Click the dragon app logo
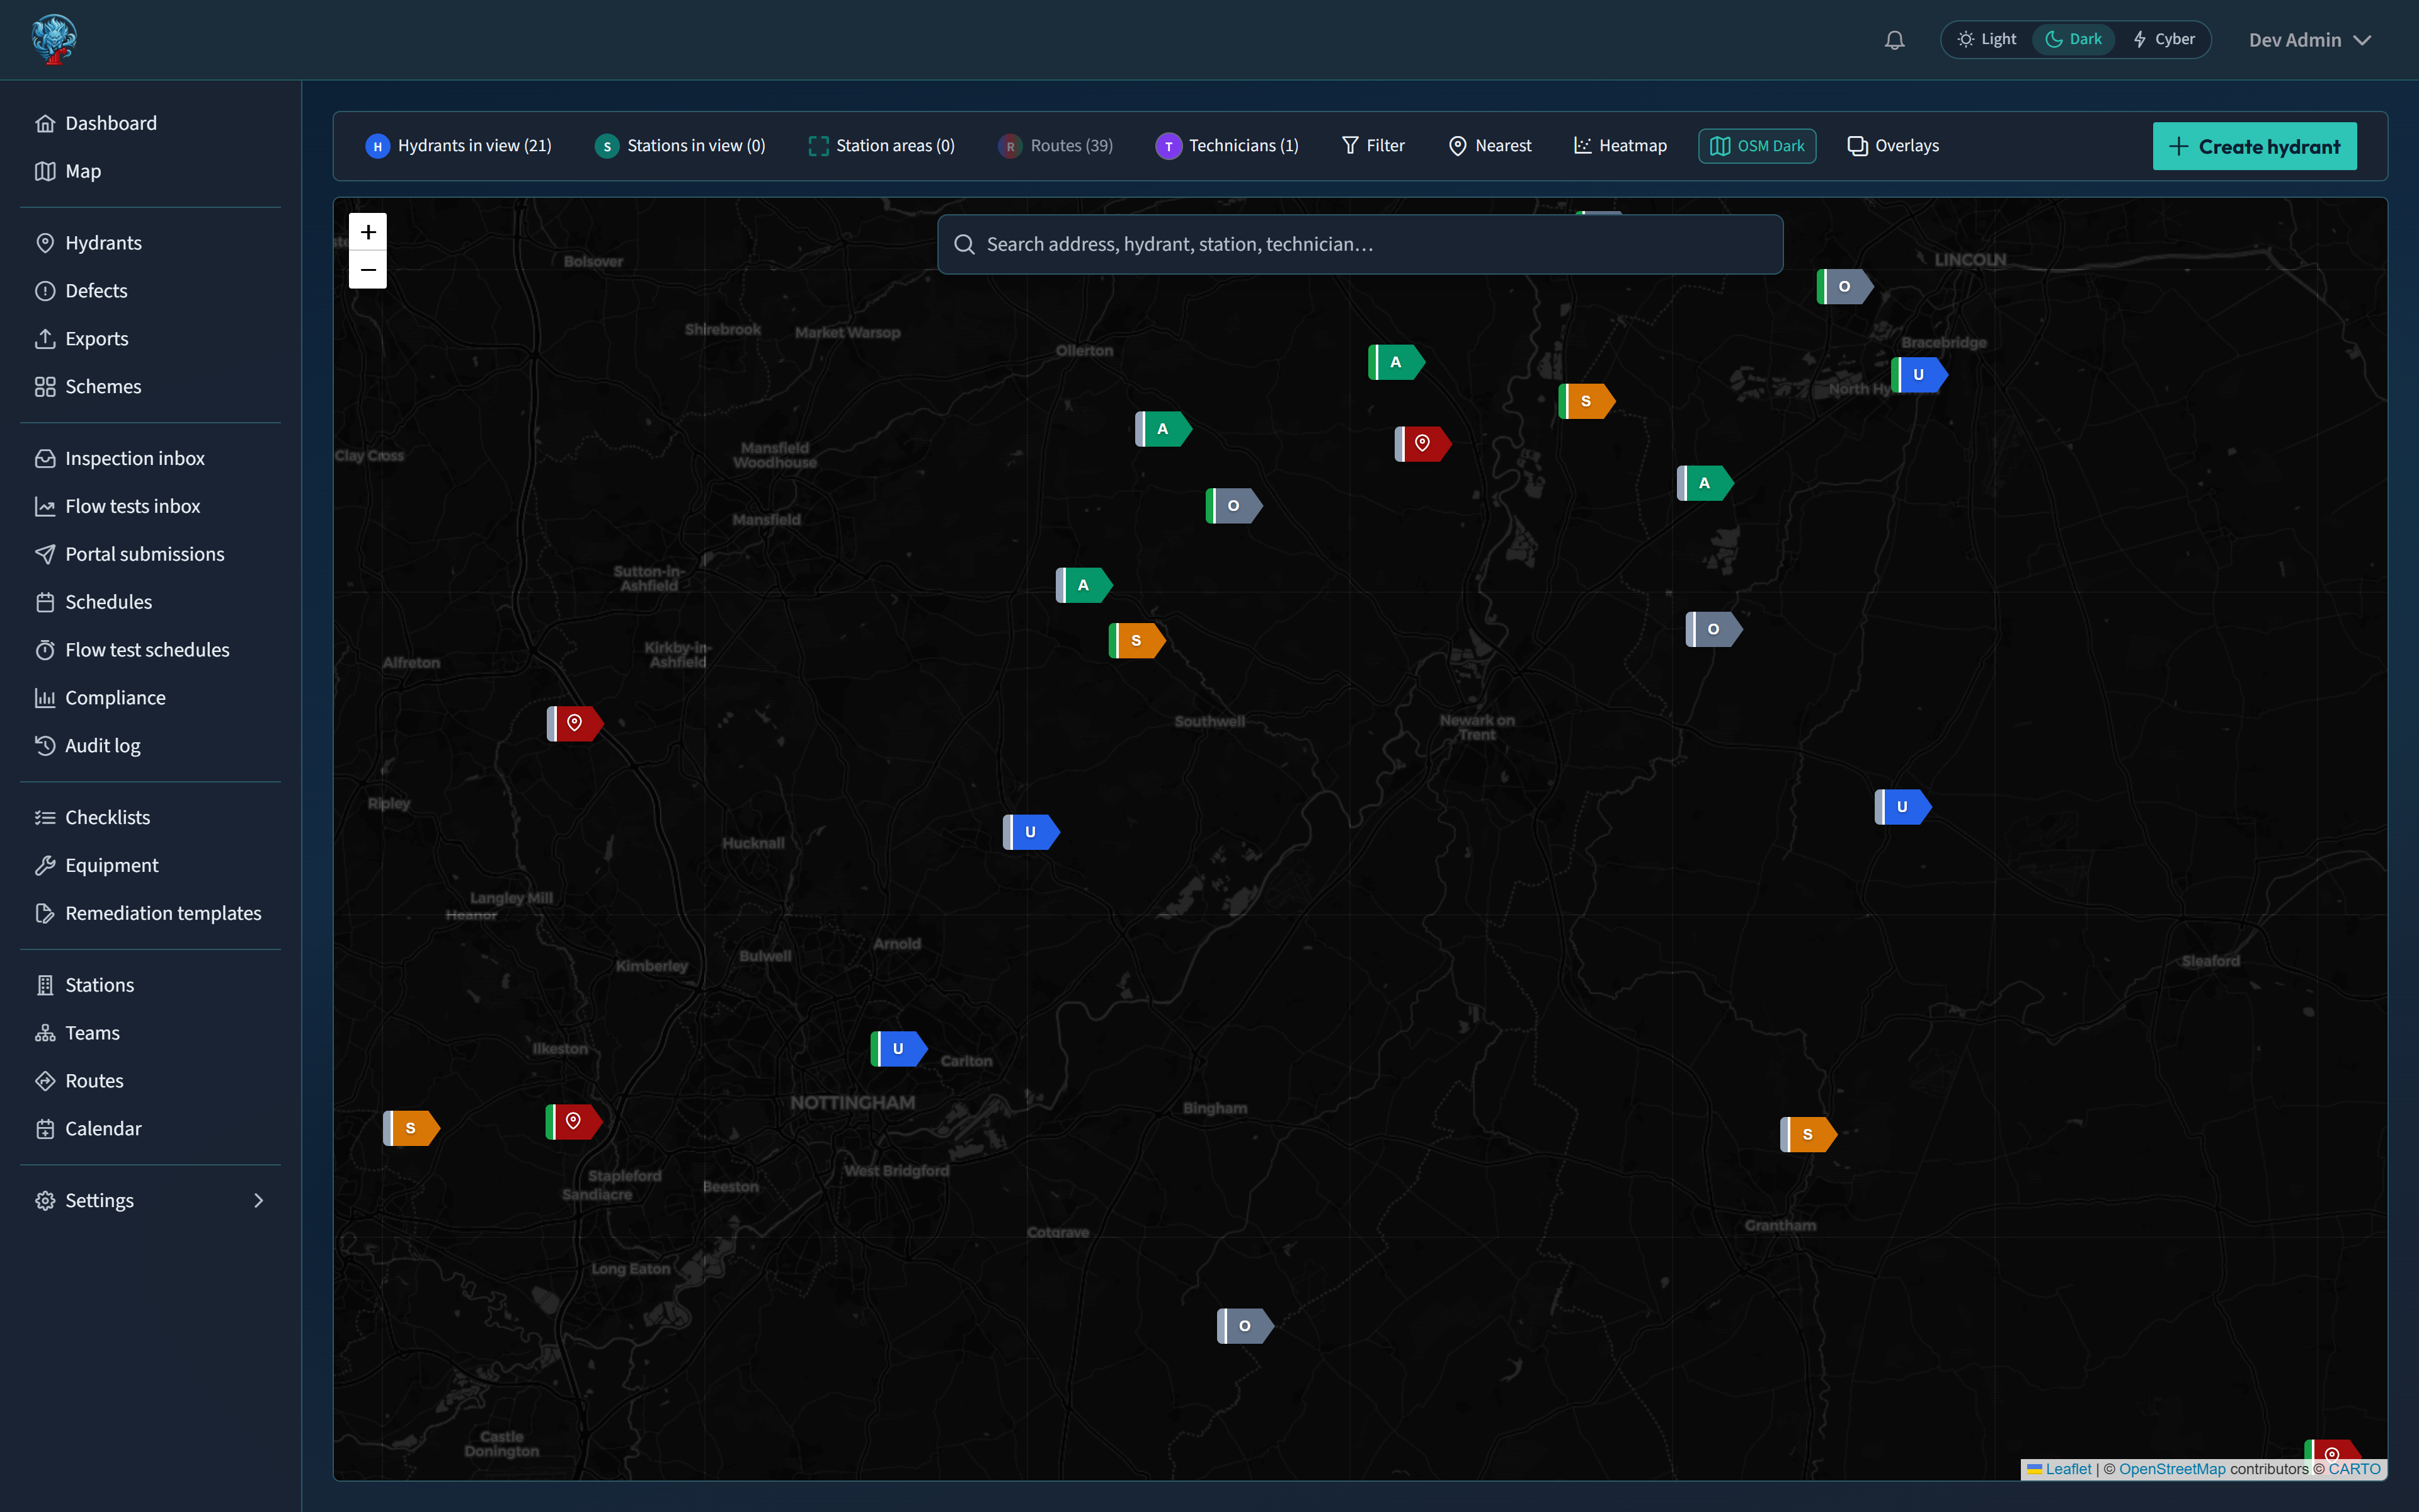The width and height of the screenshot is (2419, 1512). coord(54,40)
